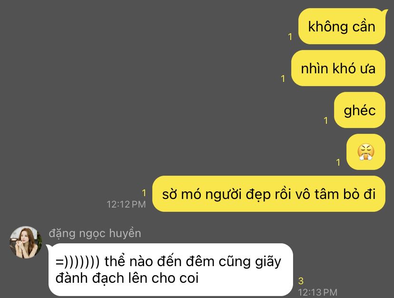Screen dimensions: 394x298
Task: Click the sender name đặng ngọc huyền
Action: (x=95, y=233)
